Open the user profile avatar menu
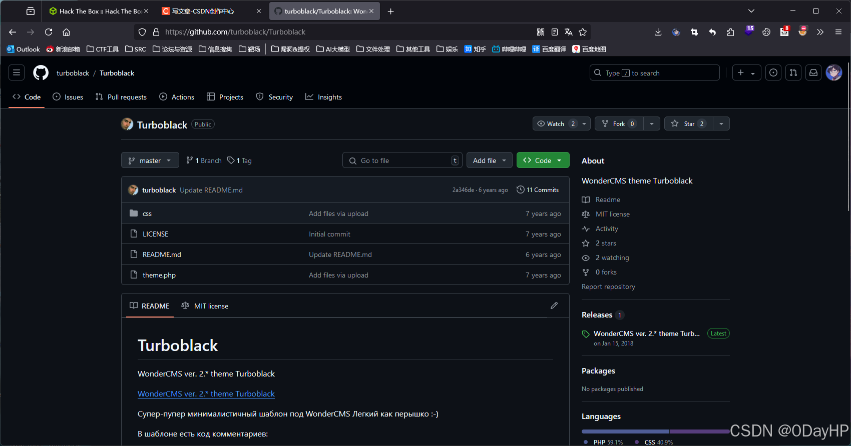This screenshot has height=446, width=851. [834, 72]
